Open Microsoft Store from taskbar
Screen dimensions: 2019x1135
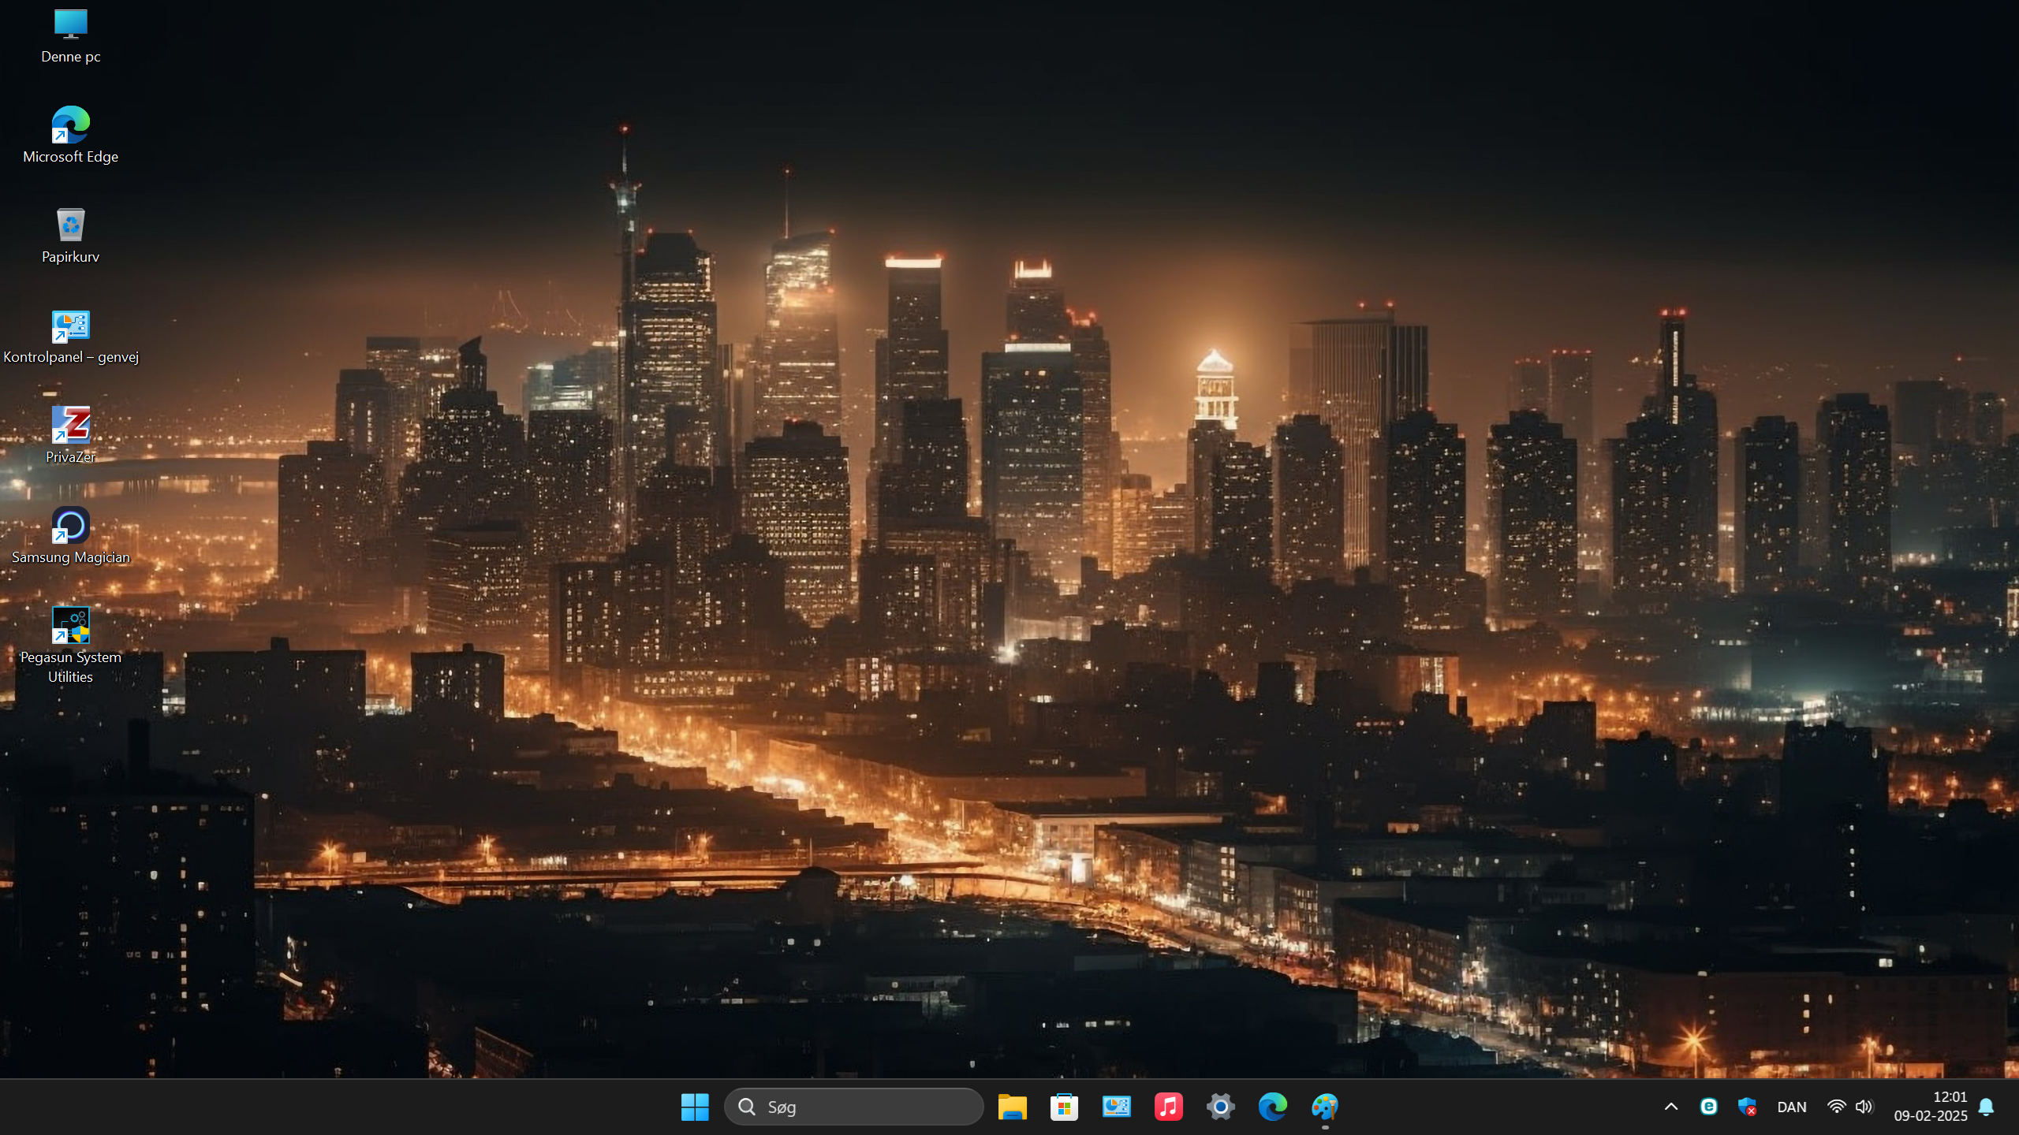click(1064, 1107)
